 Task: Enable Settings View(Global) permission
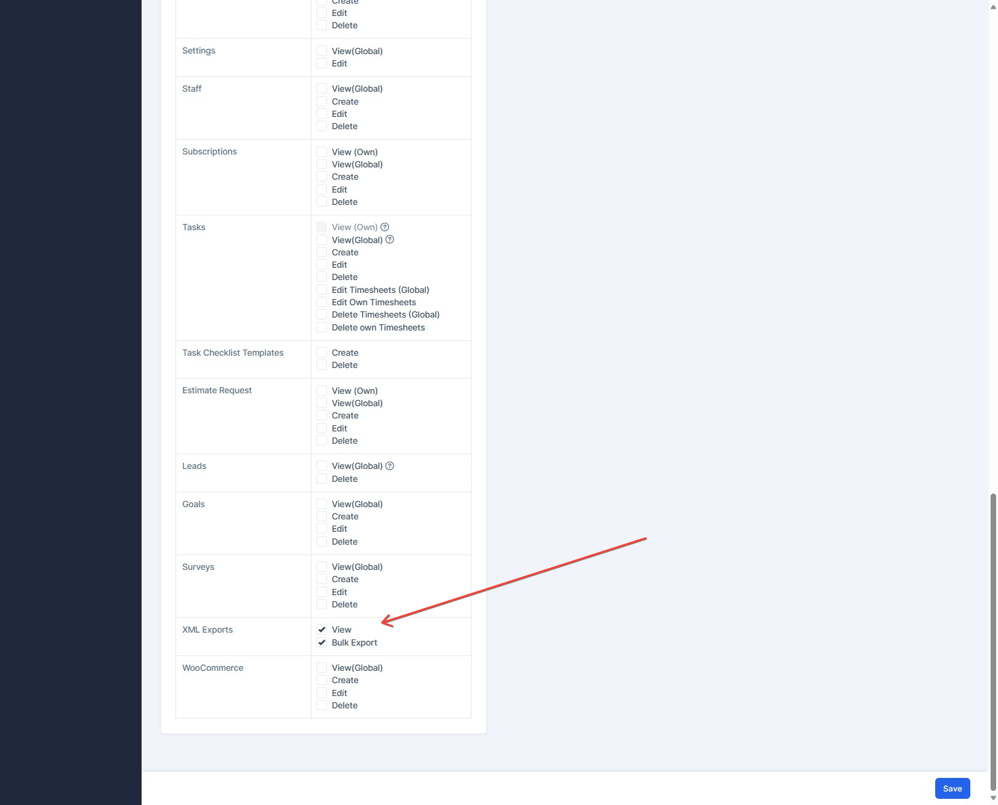pyautogui.click(x=321, y=51)
